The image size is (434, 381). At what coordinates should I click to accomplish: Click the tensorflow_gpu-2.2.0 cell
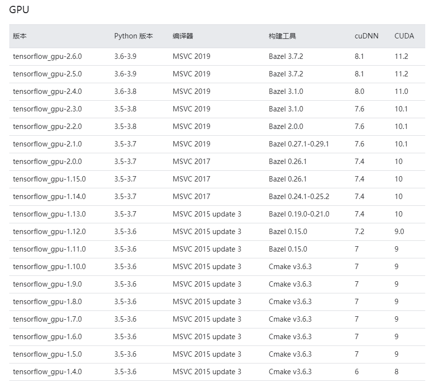pyautogui.click(x=47, y=127)
